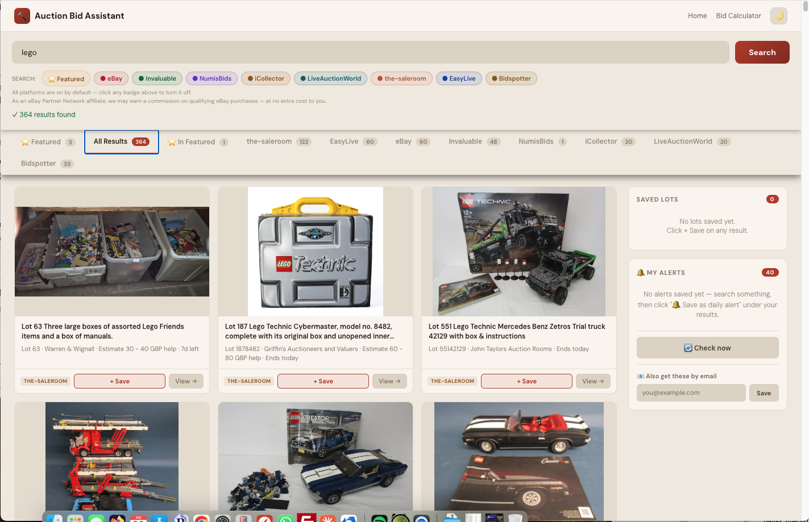Open Spotify from the dock
This screenshot has height=522, width=809.
point(379,519)
